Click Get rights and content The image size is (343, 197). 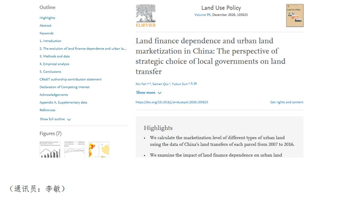pos(286,102)
